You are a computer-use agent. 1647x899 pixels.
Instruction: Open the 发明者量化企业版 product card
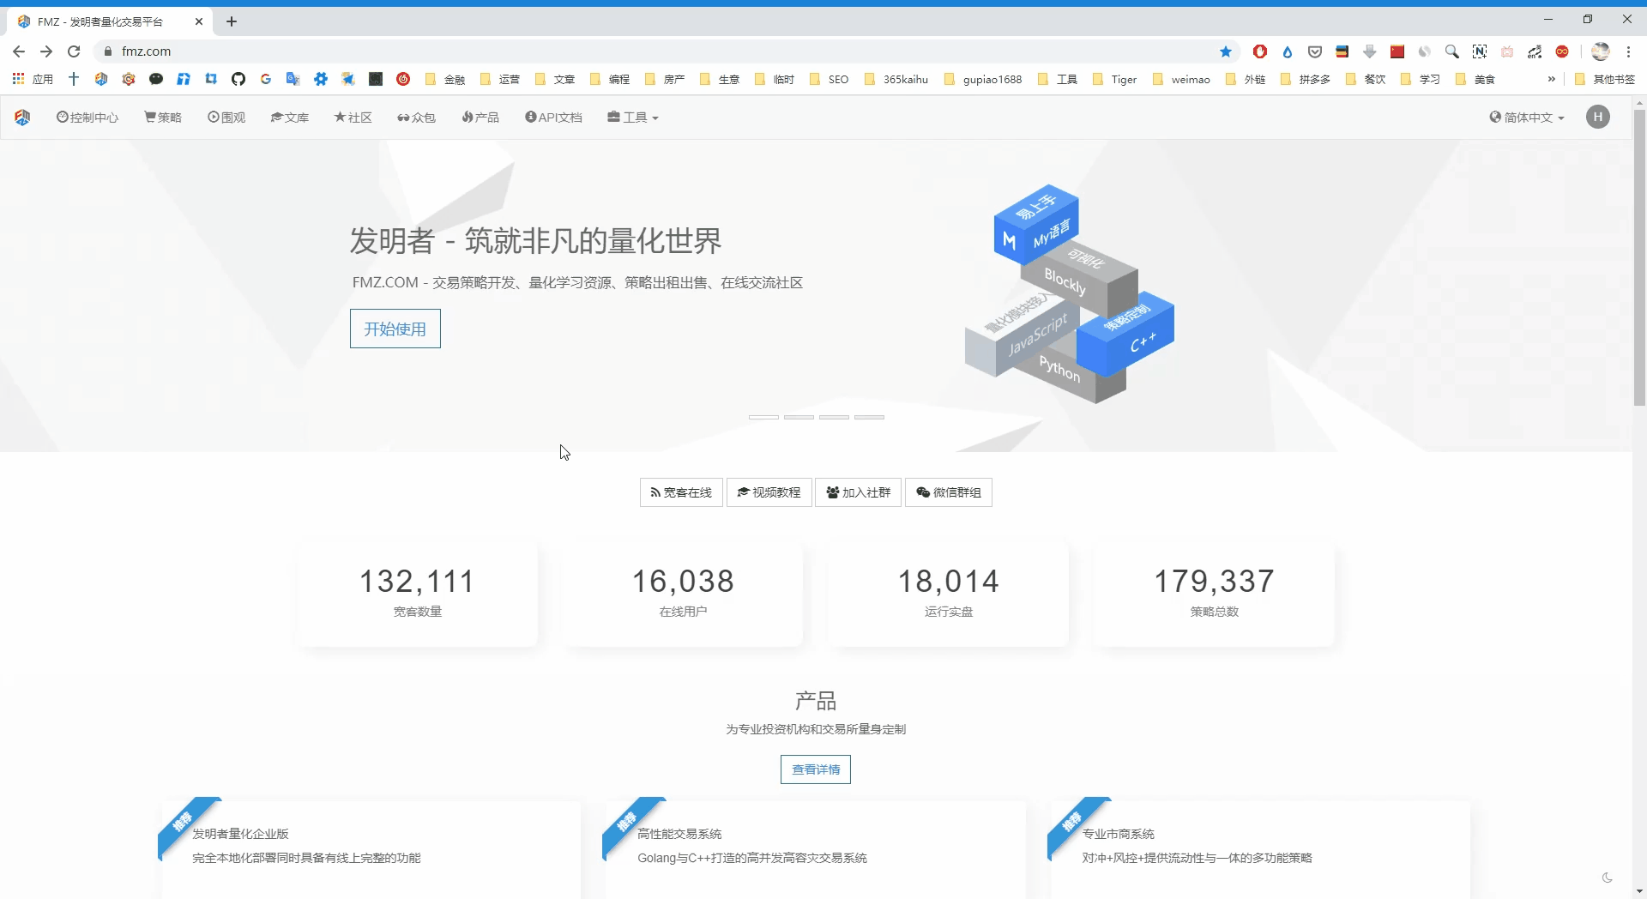(x=371, y=849)
